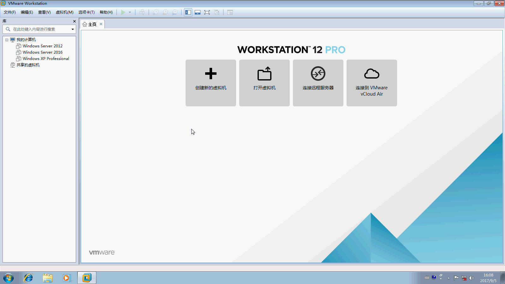Launch Internet Explorer from taskbar
This screenshot has height=284, width=505.
click(28, 278)
